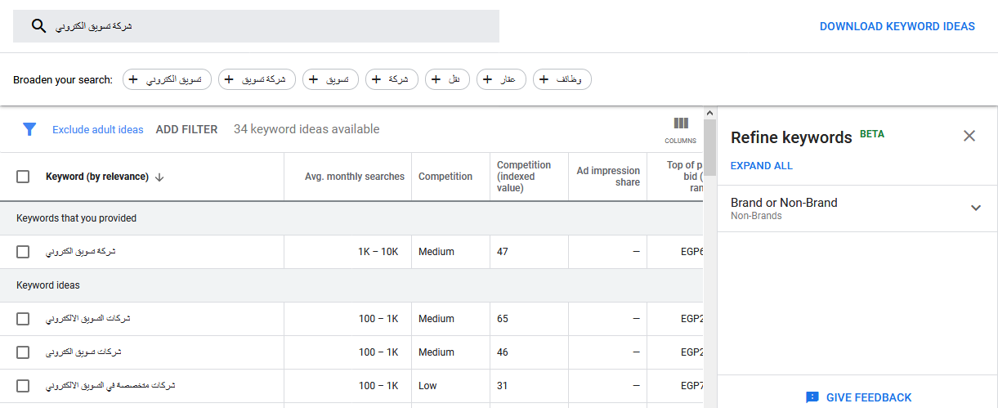Click the ADD FILTER button

pyautogui.click(x=186, y=129)
